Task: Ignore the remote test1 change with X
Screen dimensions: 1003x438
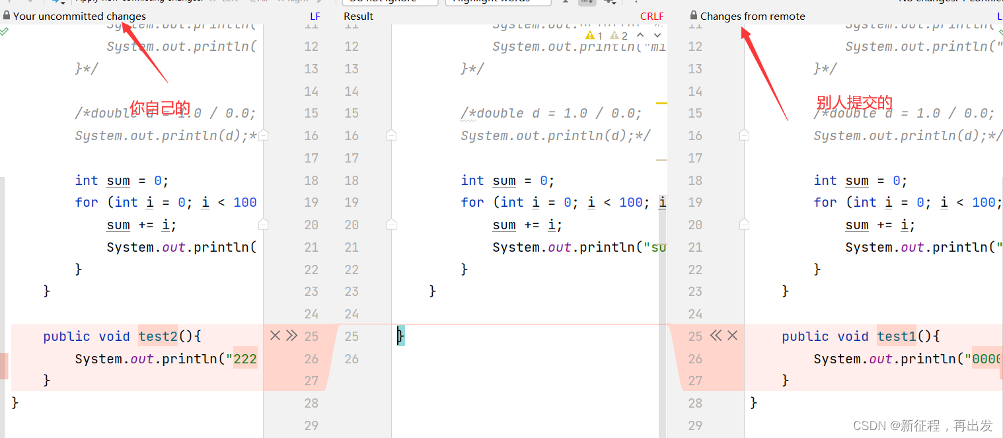Action: coord(732,336)
